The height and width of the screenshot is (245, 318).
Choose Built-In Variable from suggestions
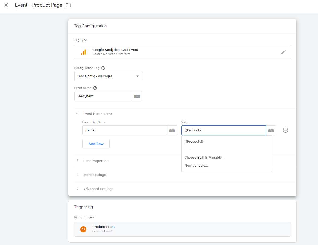(204, 158)
